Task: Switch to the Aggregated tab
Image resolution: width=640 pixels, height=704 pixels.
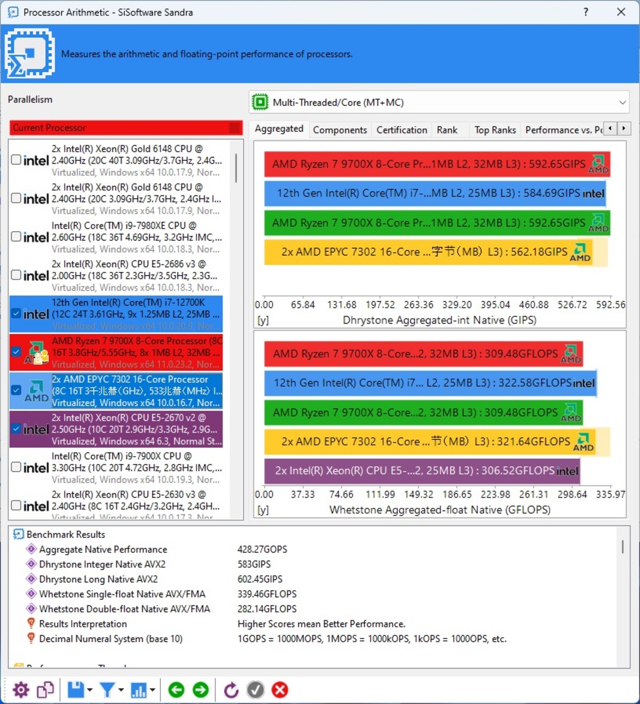Action: 279,129
